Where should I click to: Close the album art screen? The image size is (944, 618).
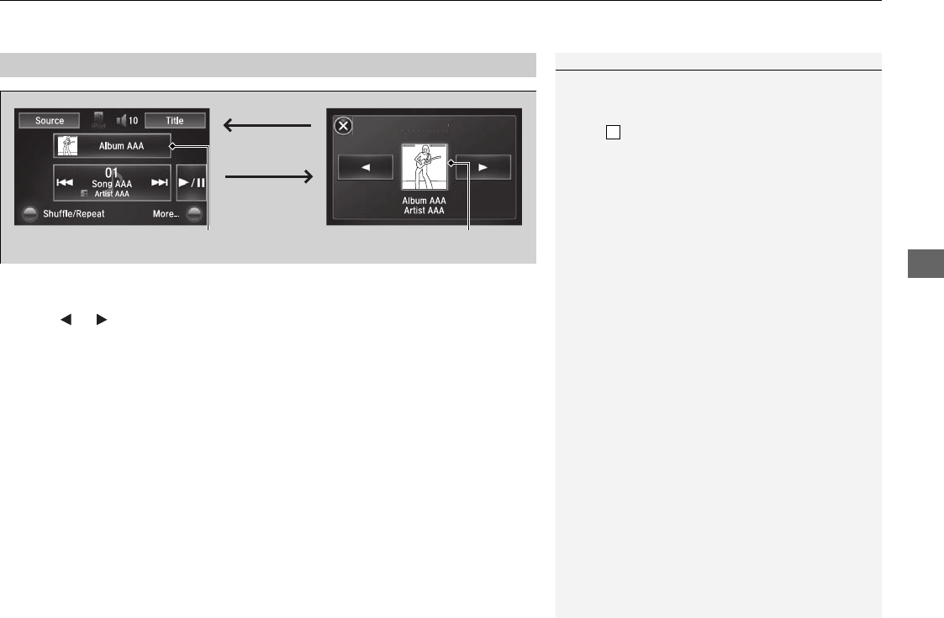coord(343,126)
